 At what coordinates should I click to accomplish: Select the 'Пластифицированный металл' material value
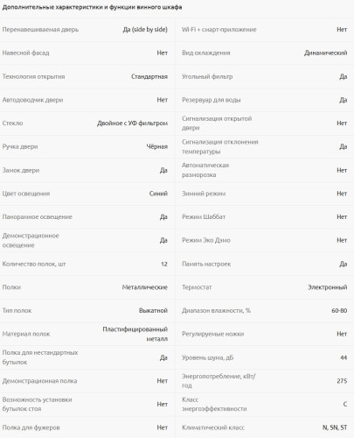coord(135,334)
